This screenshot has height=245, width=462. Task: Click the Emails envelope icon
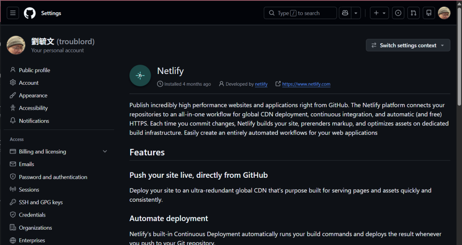tap(13, 164)
